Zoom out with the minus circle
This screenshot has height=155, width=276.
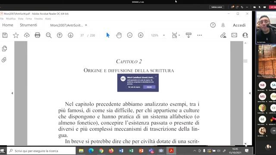point(130,35)
